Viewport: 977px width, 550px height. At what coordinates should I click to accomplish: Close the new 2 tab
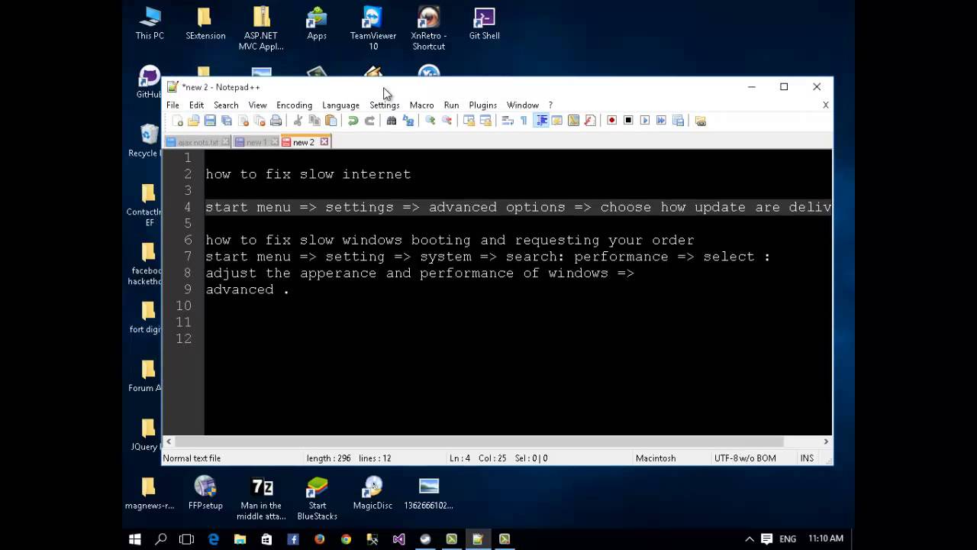point(324,141)
